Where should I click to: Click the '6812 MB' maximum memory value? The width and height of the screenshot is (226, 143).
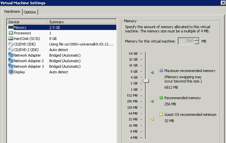[x=171, y=87]
